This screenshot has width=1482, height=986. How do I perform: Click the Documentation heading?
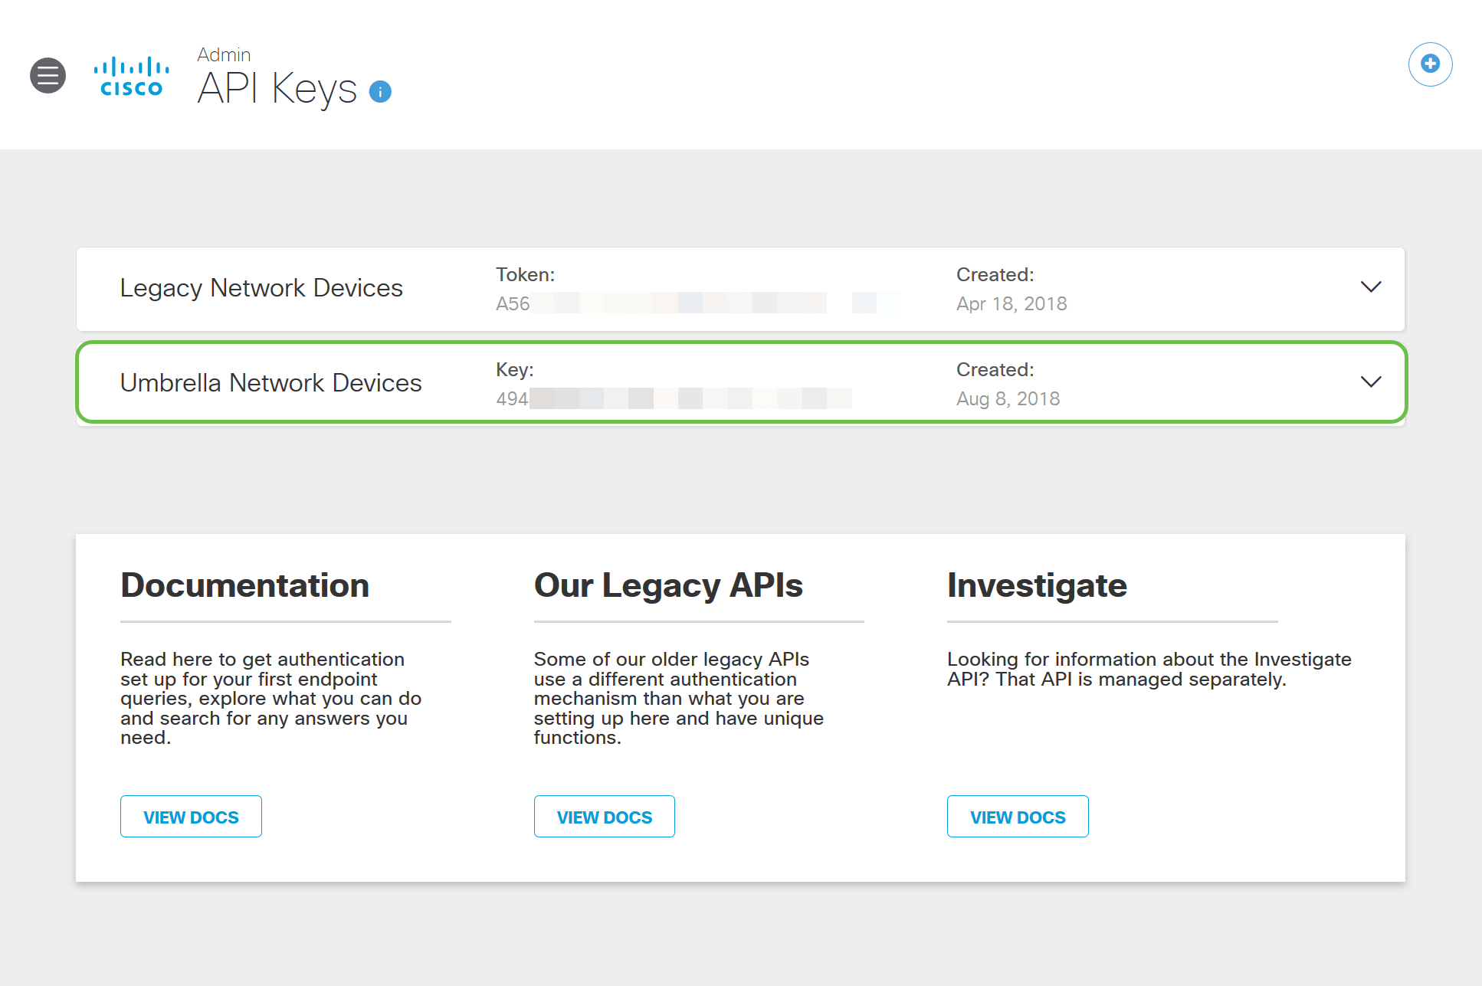click(244, 585)
